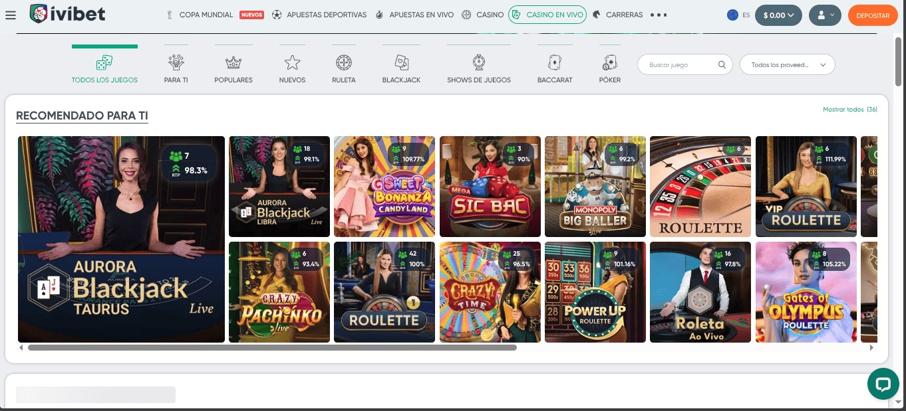Click carousel horizontal scrollbar thumb
Image resolution: width=906 pixels, height=411 pixels.
272,347
